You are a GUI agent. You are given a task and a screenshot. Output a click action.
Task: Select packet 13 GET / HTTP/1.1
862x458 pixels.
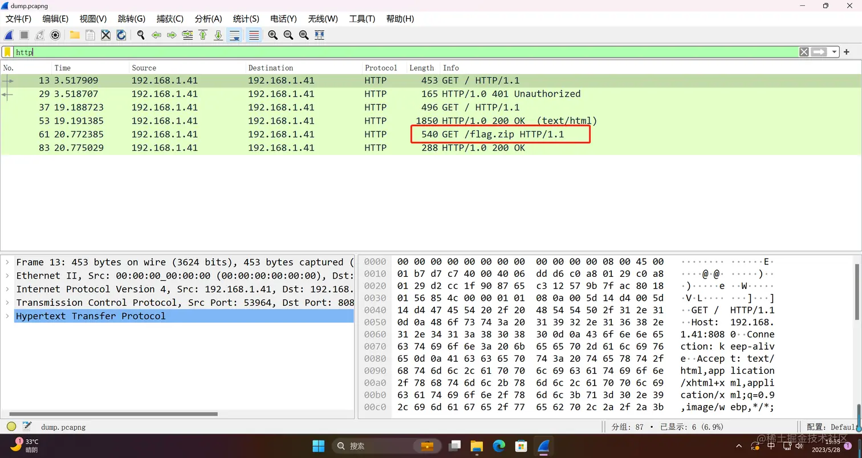coord(431,80)
